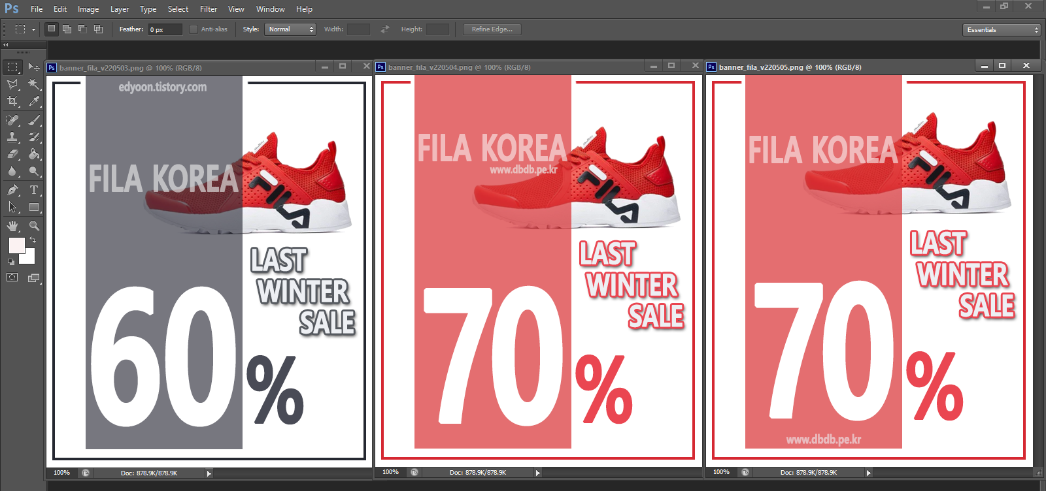Select the Hand tool
This screenshot has height=491, width=1046.
[12, 226]
